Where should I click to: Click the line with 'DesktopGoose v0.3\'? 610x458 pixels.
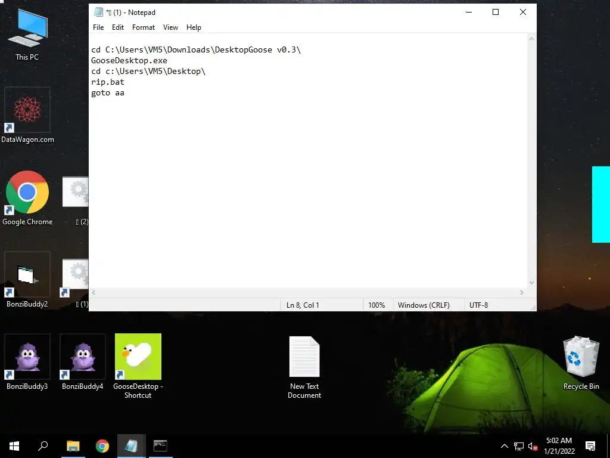pyautogui.click(x=195, y=50)
